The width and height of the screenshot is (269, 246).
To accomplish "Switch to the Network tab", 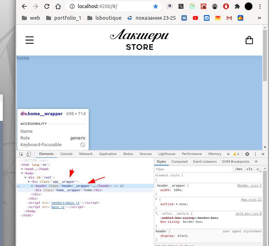I will 86,154.
